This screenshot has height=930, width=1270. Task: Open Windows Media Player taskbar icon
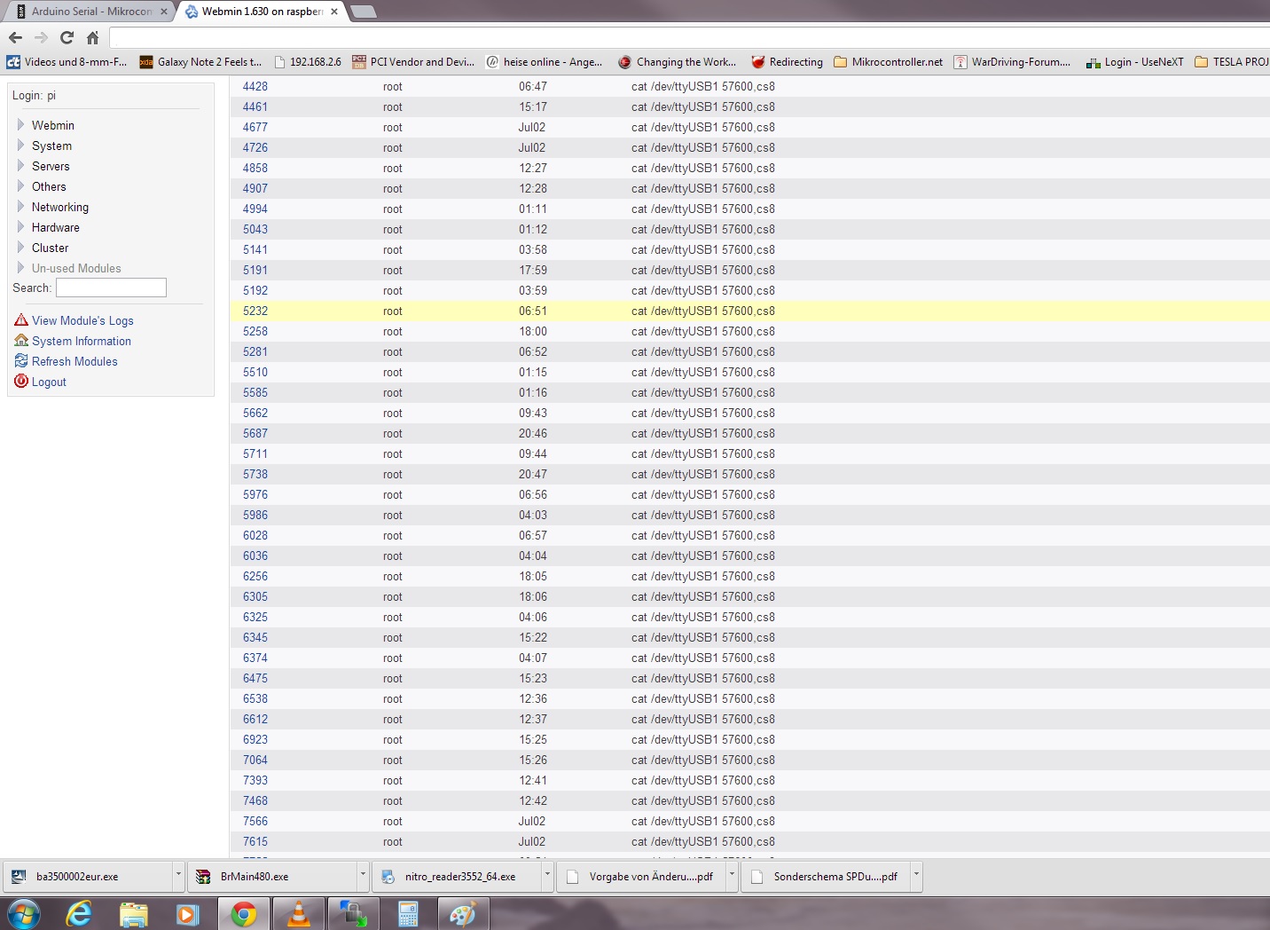pos(188,914)
